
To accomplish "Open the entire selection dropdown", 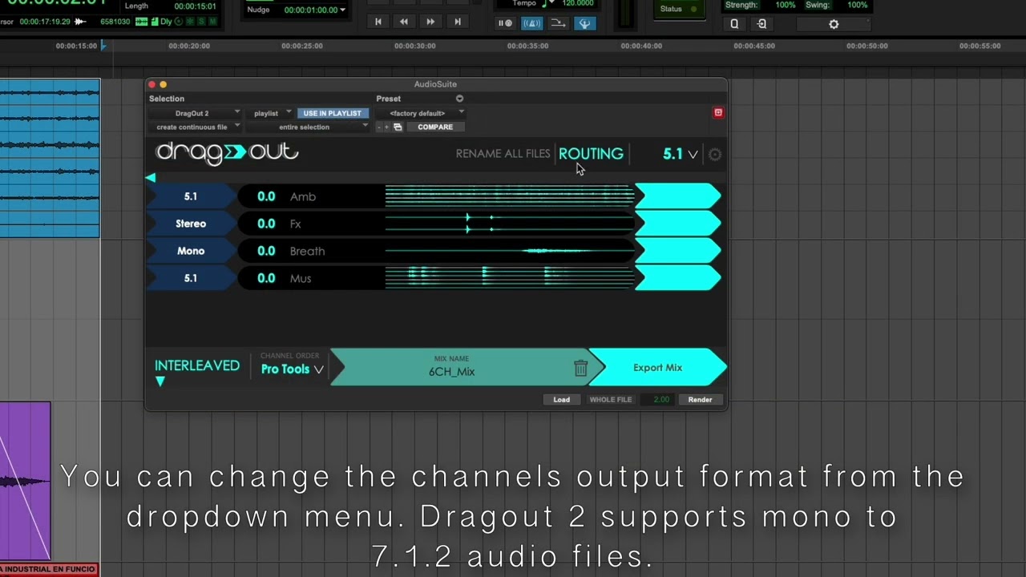I will (x=309, y=127).
